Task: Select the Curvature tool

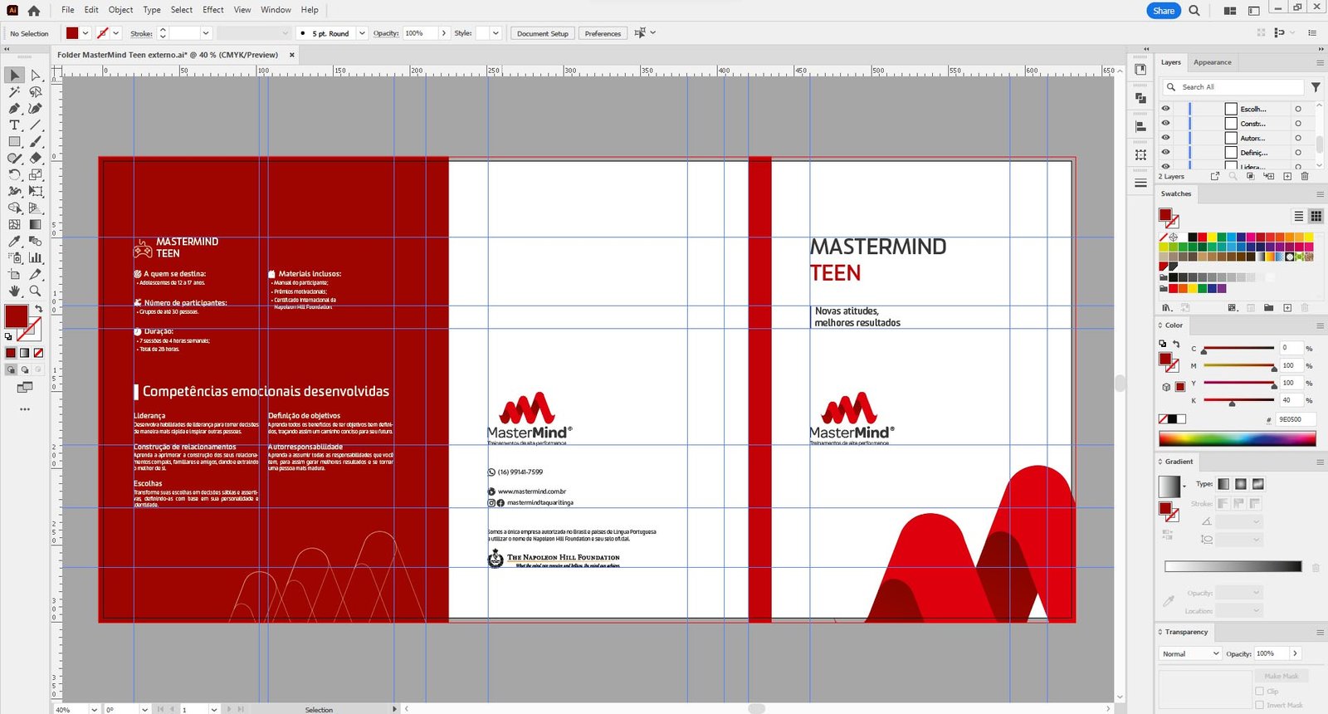Action: pyautogui.click(x=35, y=109)
